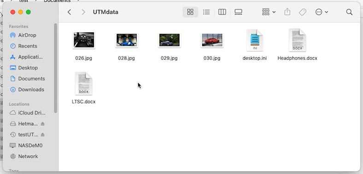This screenshot has height=174, width=363.
Task: Click the UTMdata window title
Action: pos(105,12)
